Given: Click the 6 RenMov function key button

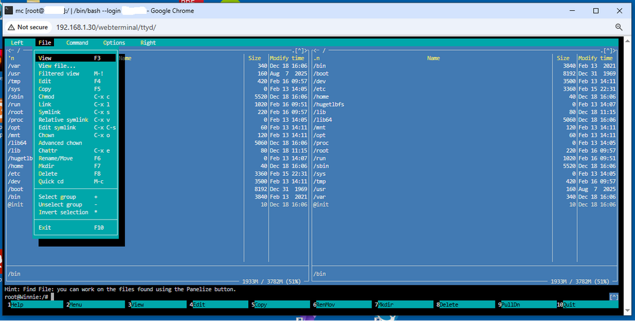Looking at the screenshot, I should (344, 305).
